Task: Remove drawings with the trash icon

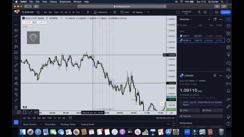Action: pos(16,107)
